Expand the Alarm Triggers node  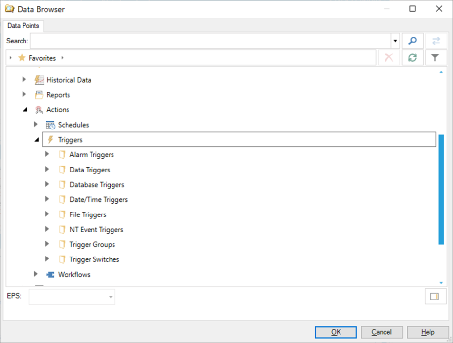pos(47,154)
